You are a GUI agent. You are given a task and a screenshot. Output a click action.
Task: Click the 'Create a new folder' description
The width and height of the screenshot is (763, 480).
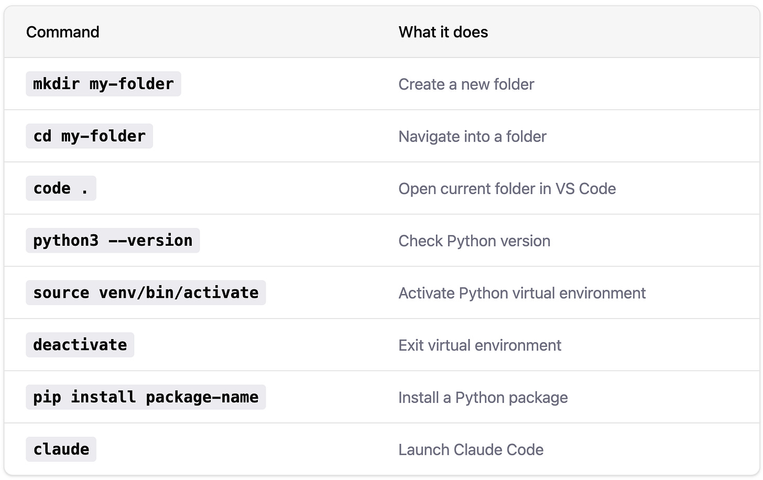tap(466, 84)
